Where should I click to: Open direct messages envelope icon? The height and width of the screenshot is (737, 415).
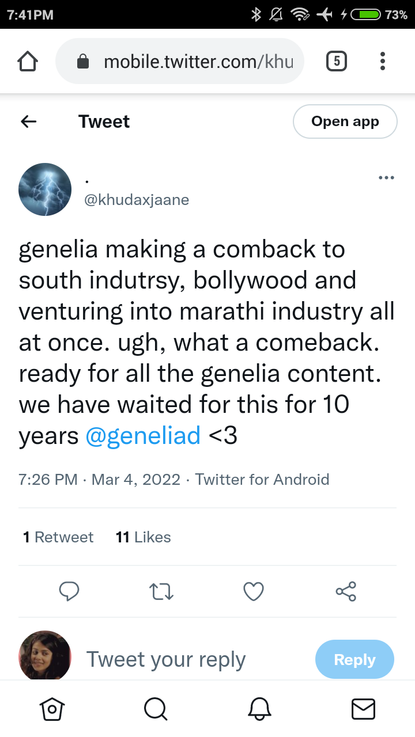(363, 709)
